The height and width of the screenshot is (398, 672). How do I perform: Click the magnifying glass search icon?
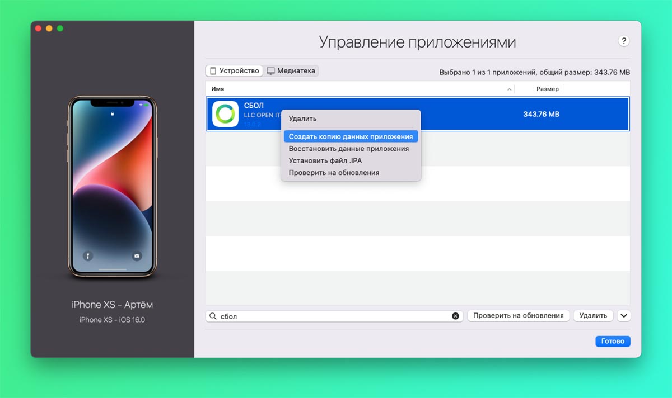click(213, 316)
